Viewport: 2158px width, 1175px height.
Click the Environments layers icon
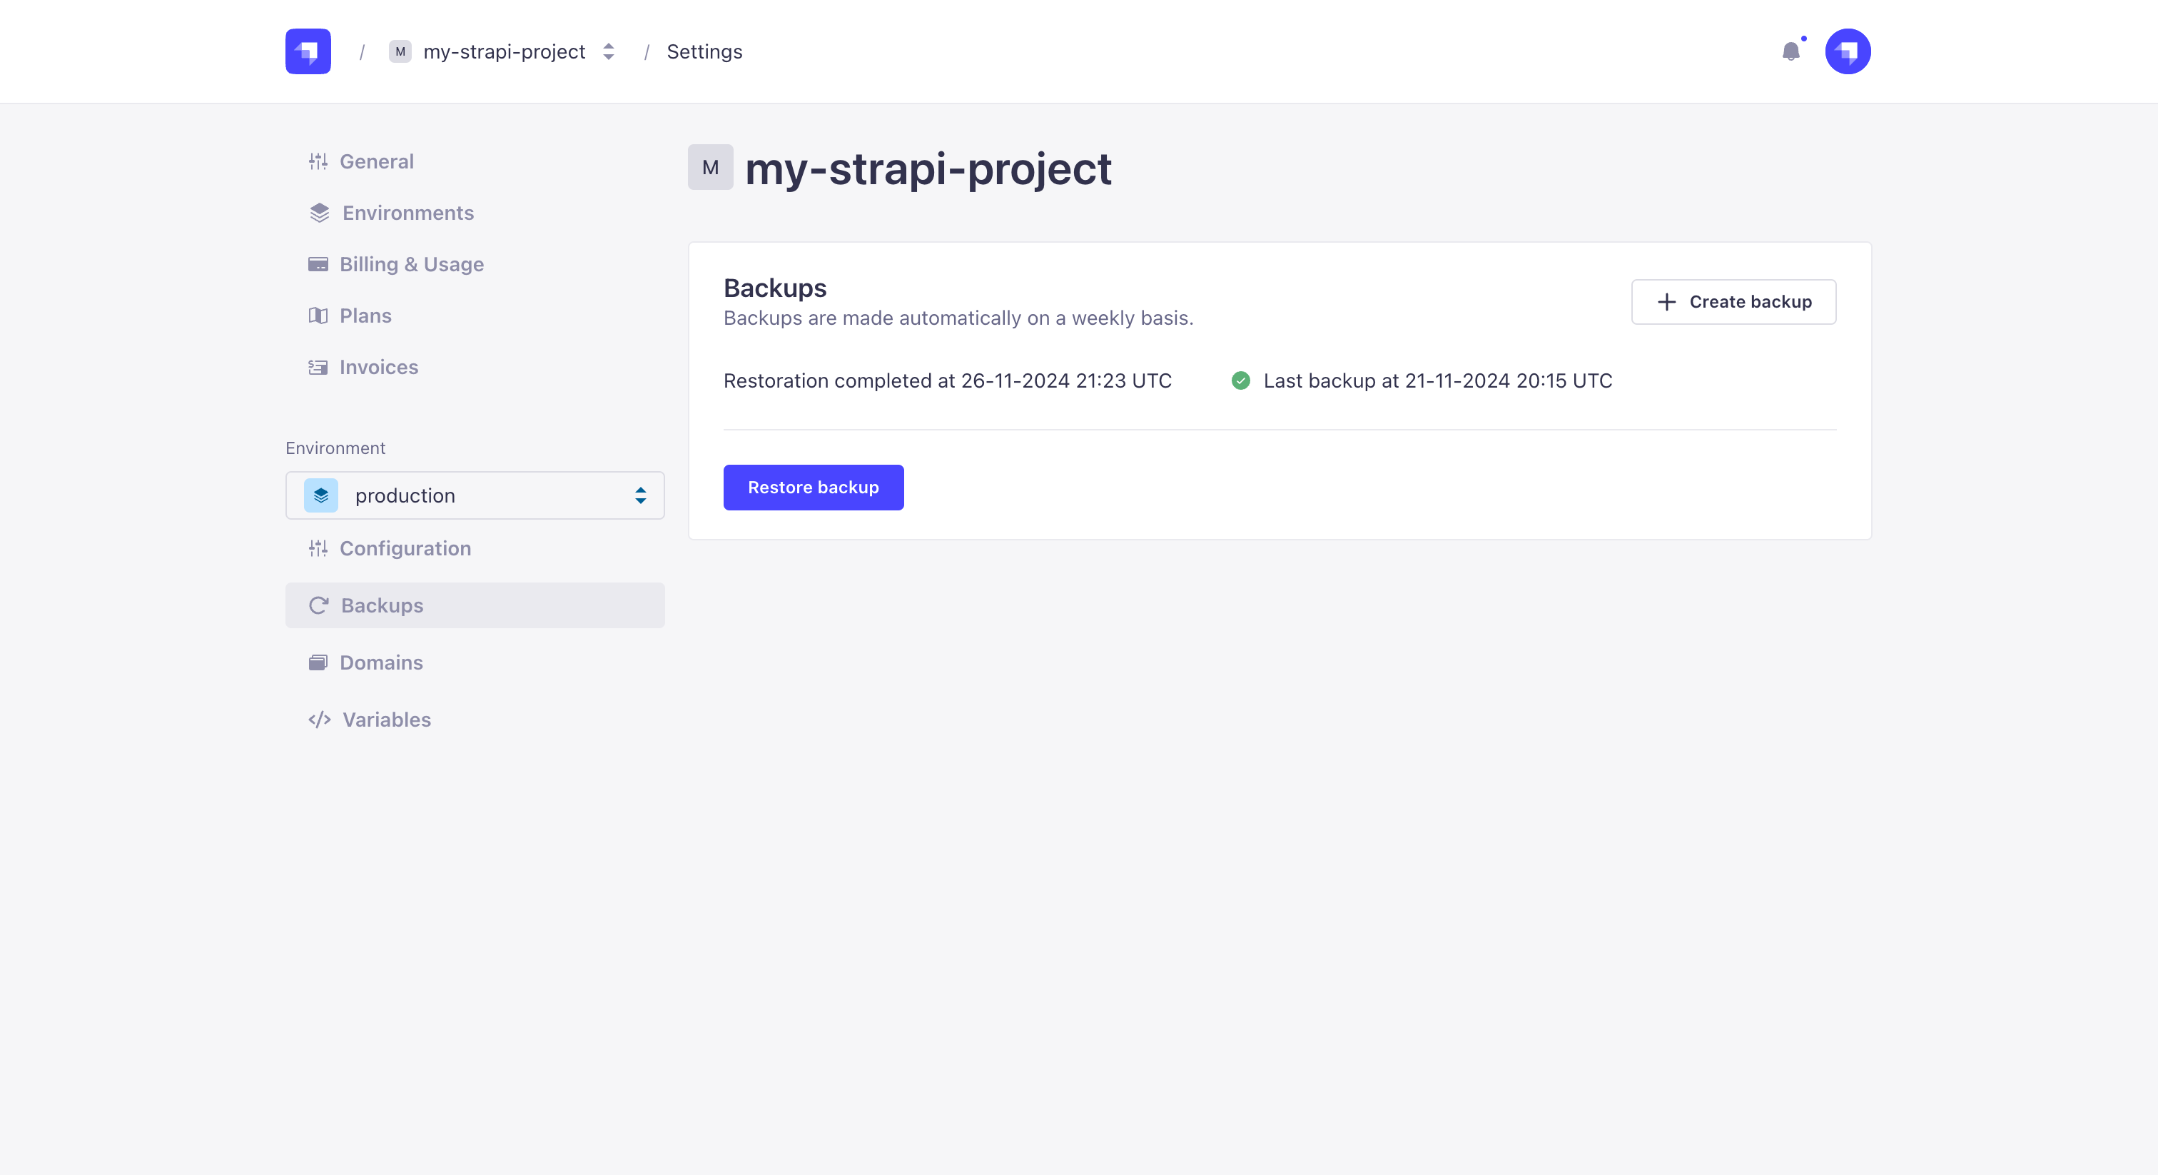click(x=318, y=213)
